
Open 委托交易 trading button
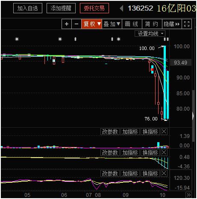point(94,8)
